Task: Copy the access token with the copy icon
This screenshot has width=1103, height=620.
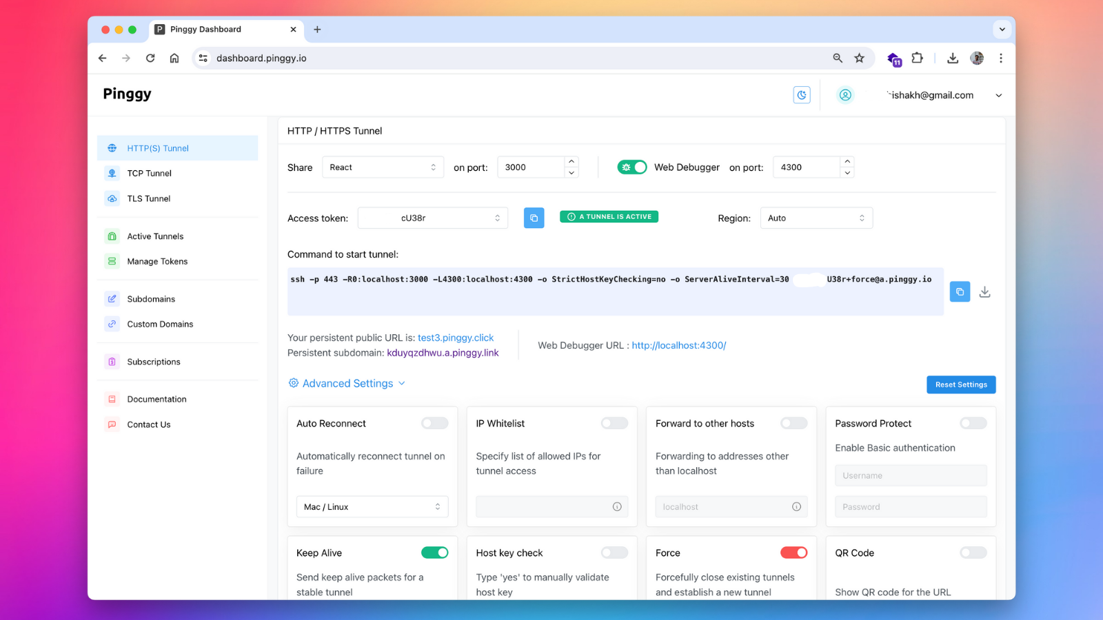Action: (534, 218)
